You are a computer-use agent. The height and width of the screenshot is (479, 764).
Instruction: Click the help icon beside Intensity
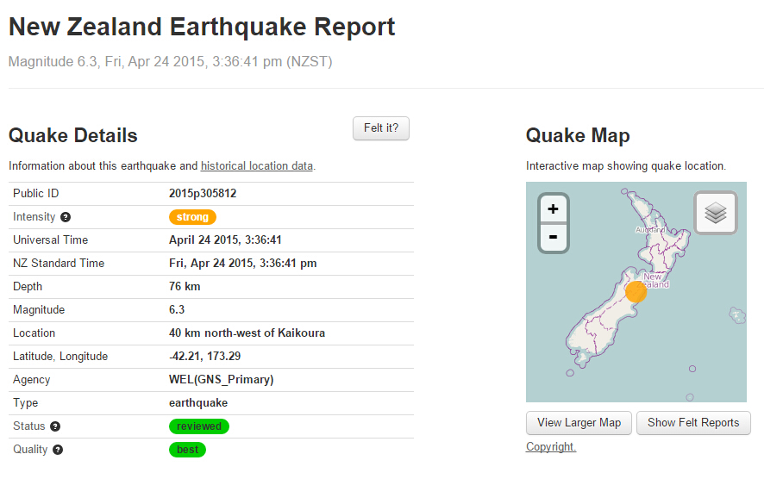click(66, 217)
